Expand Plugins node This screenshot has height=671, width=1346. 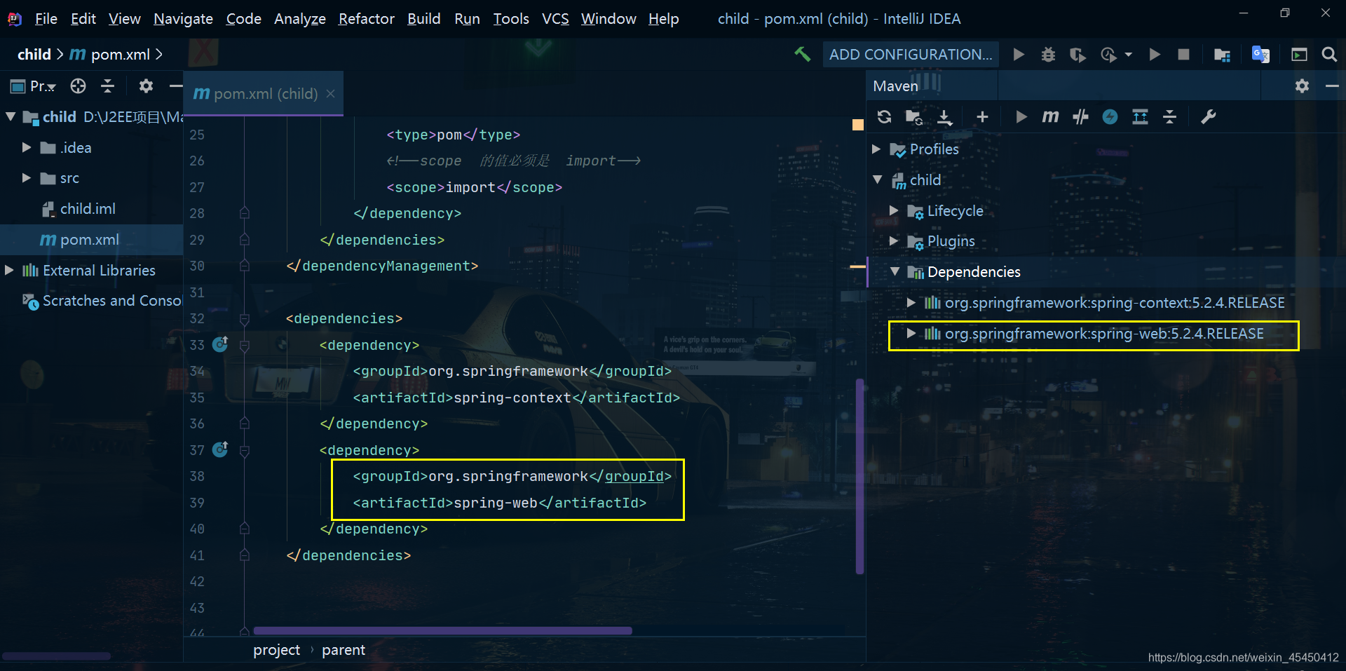(893, 240)
